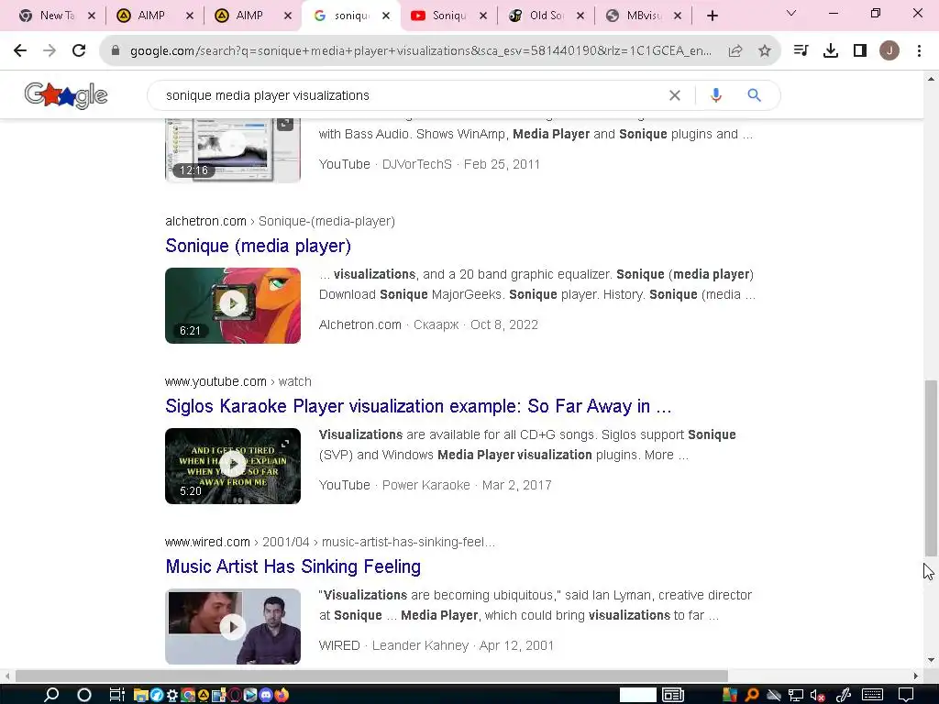The image size is (939, 704).
Task: Open Chrome three-dot menu
Action: [x=919, y=51]
